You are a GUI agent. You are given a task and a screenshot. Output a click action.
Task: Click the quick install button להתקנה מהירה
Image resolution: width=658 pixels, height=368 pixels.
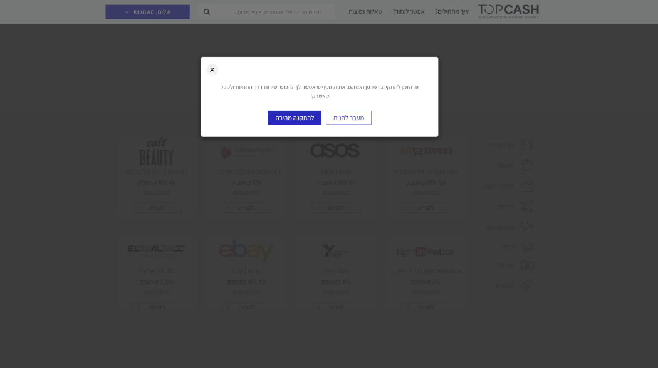coord(295,118)
